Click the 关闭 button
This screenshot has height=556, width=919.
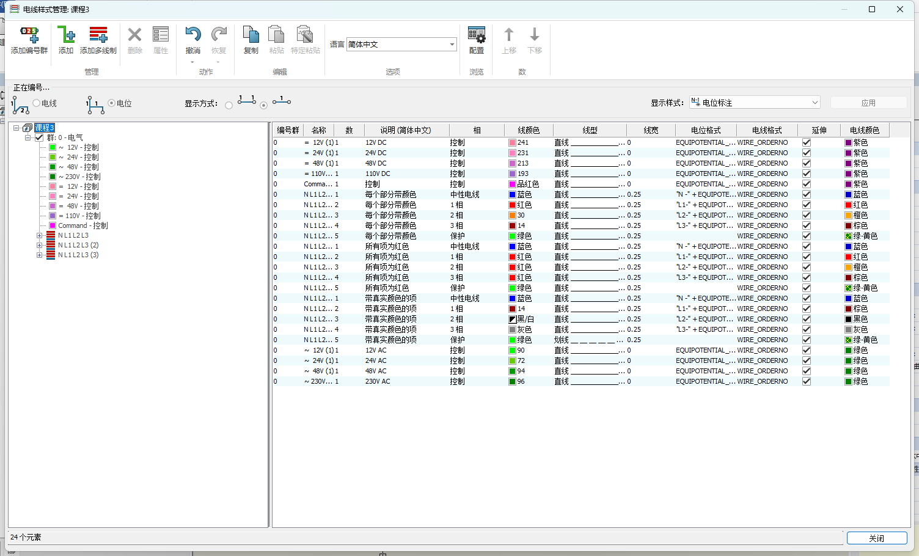pos(876,538)
